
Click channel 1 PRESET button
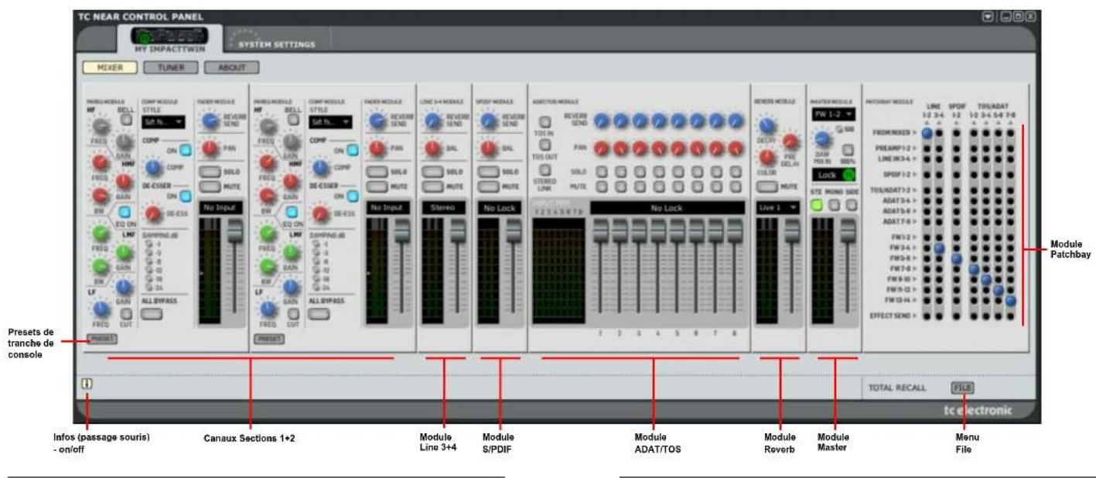[x=101, y=339]
